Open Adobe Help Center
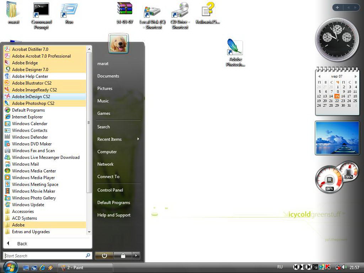This screenshot has height=273, width=364. click(x=45, y=76)
